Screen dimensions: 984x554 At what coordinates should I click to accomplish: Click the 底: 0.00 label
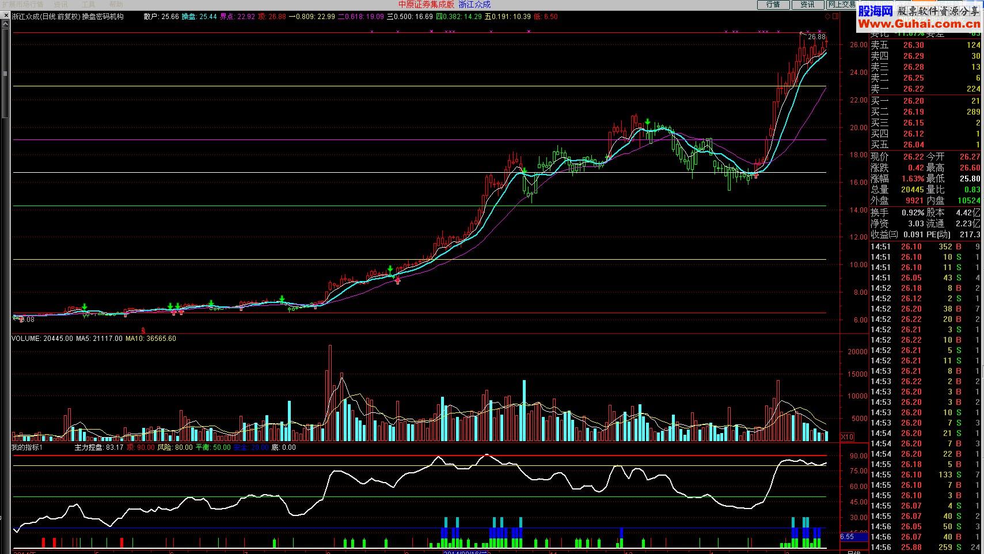(x=284, y=447)
